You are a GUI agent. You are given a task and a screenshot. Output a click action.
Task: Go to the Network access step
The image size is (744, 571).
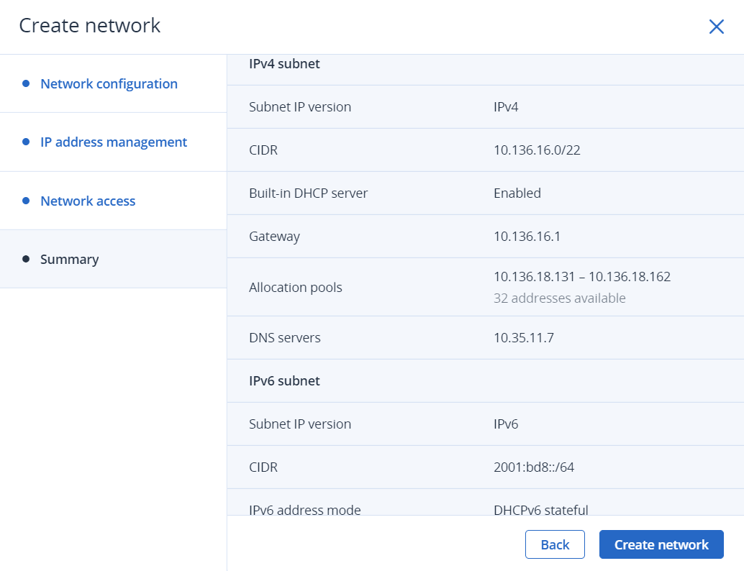(x=87, y=201)
